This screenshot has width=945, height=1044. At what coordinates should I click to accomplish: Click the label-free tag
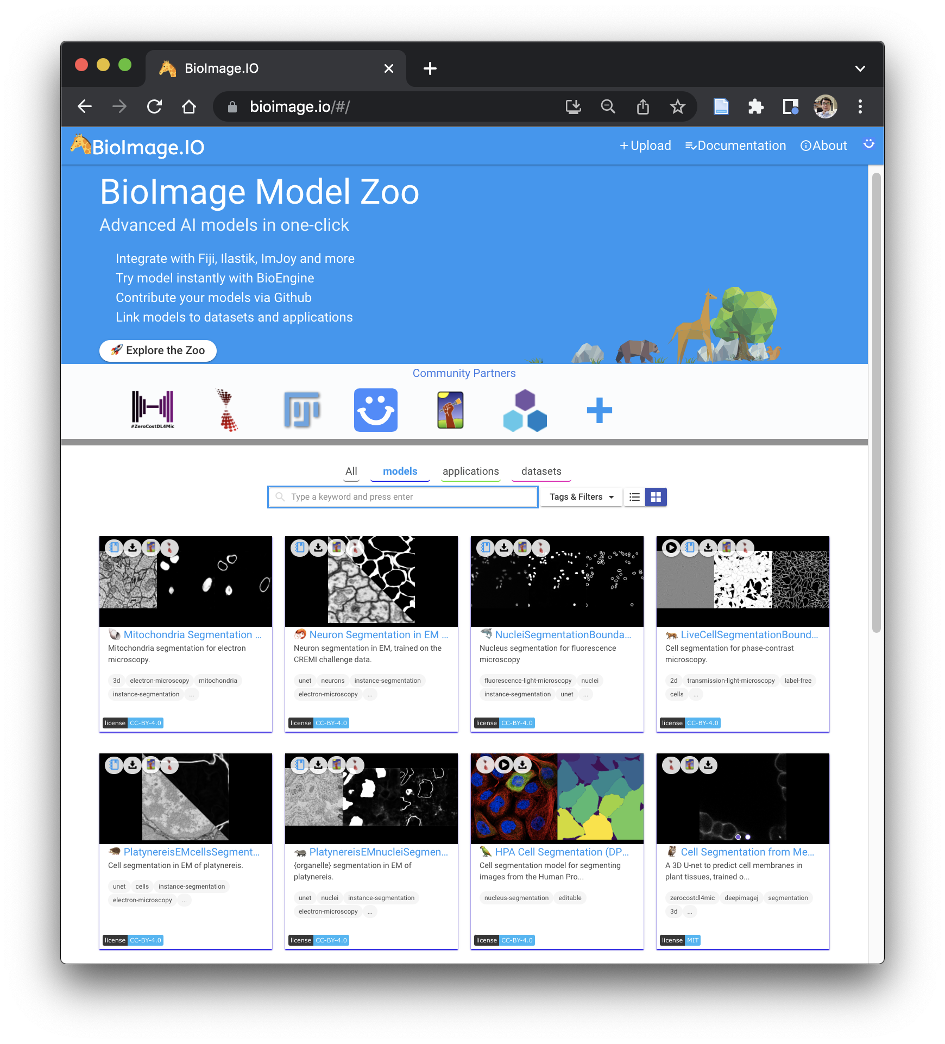798,681
